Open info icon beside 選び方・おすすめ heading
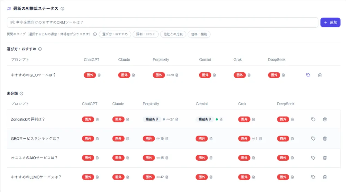The image size is (346, 192). [x=40, y=49]
